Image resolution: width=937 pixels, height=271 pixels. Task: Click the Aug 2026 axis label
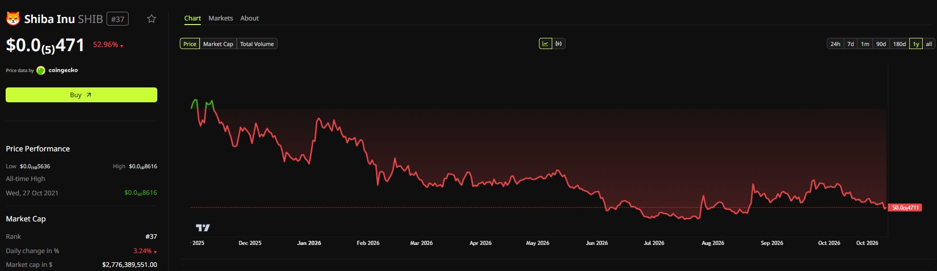[x=713, y=243]
